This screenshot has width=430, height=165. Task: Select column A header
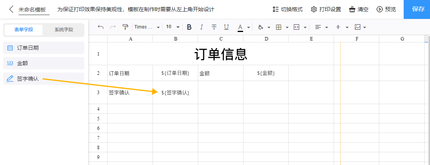tap(130, 39)
